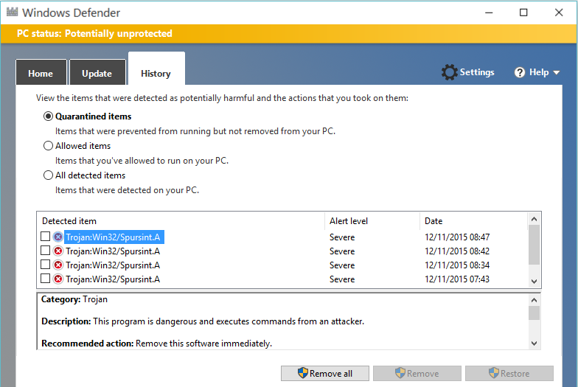Expand the Help dropdown arrow

pyautogui.click(x=556, y=72)
